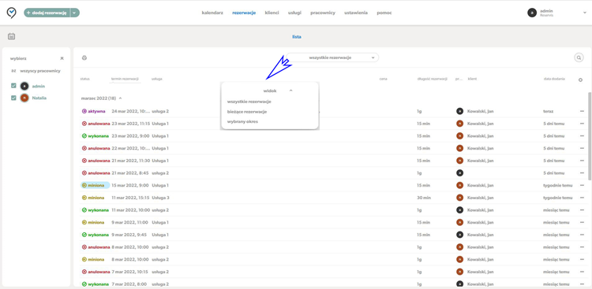
Task: Select wszystkie rezerwacje in widok menu
Action: pos(249,102)
